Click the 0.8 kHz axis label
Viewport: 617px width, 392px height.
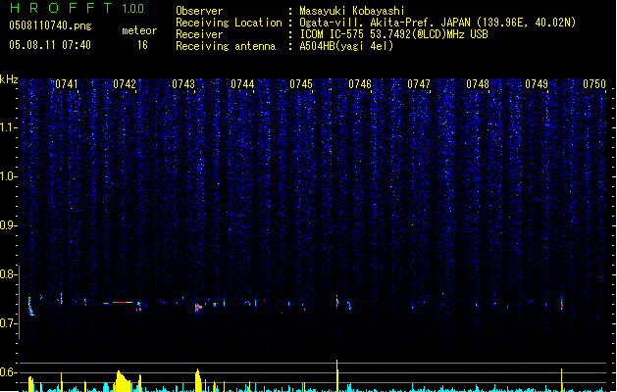pos(9,274)
